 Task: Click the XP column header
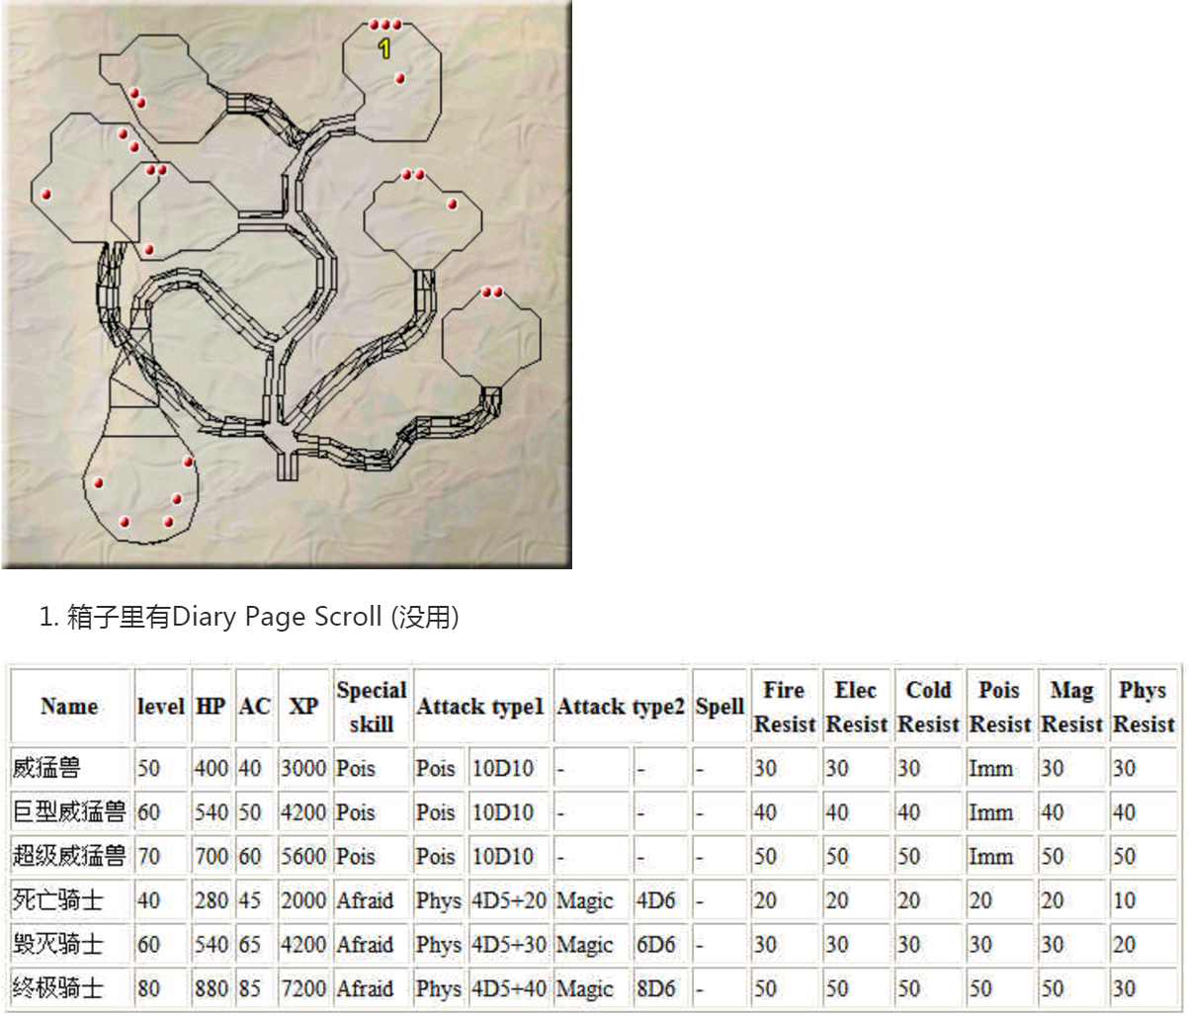click(x=303, y=707)
